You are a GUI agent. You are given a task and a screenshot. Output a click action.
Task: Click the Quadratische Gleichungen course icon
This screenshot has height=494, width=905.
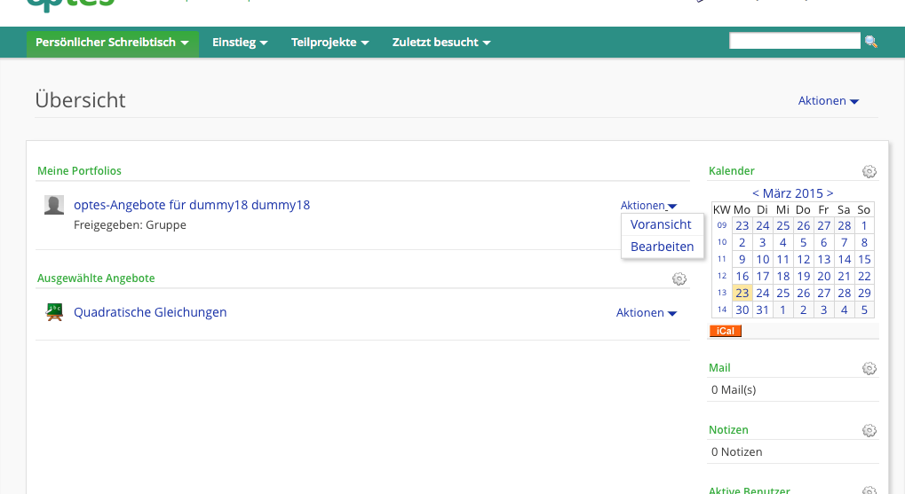tap(54, 312)
